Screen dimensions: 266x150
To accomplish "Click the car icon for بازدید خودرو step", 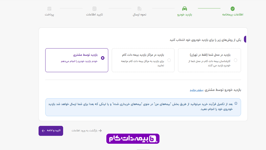I will click(x=185, y=9).
